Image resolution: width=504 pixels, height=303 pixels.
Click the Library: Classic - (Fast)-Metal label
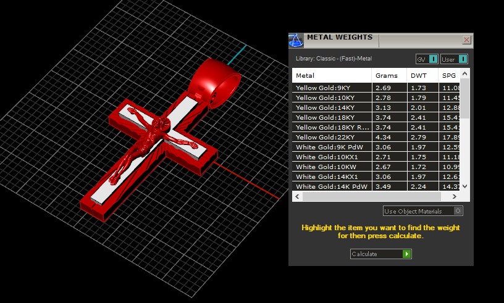334,59
